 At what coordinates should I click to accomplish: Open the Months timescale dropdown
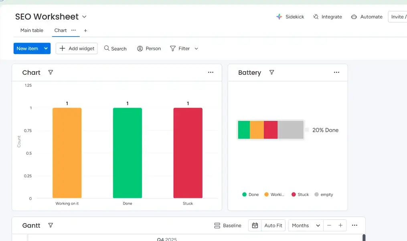click(306, 225)
